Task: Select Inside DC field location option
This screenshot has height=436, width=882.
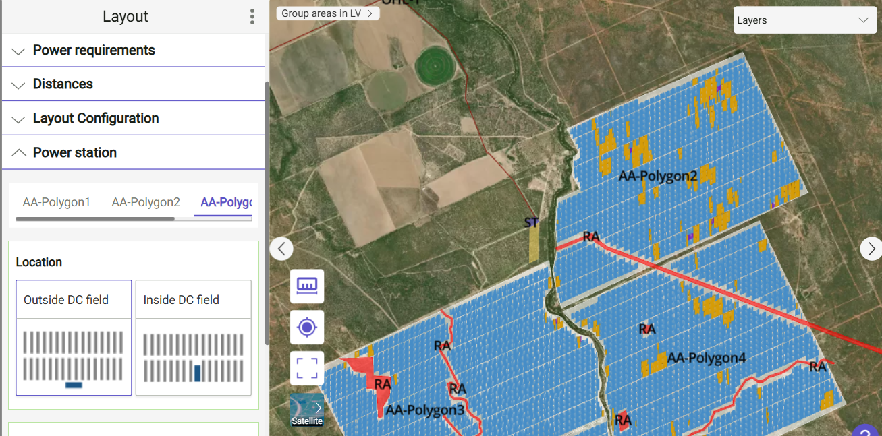Action: click(194, 338)
